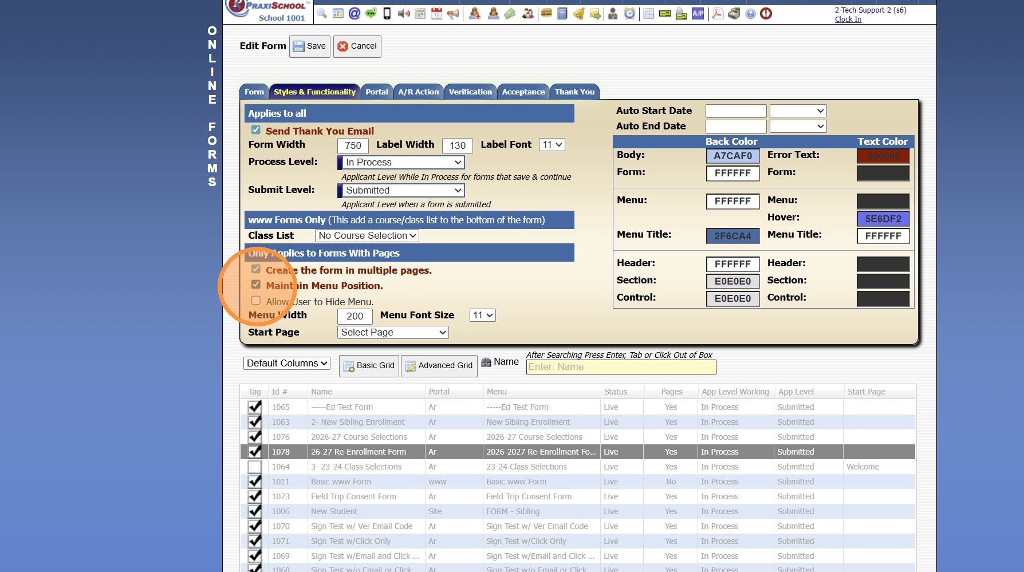This screenshot has height=572, width=1024.
Task: Select the Hover text color 5E6DF2 swatch
Action: [883, 219]
